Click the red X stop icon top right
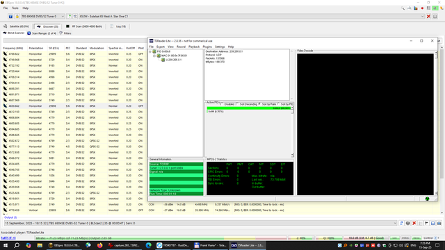445x250 pixels. pyautogui.click(x=428, y=17)
